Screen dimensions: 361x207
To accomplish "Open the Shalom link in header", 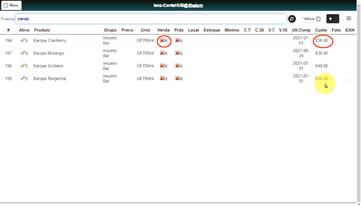I will (x=195, y=5).
